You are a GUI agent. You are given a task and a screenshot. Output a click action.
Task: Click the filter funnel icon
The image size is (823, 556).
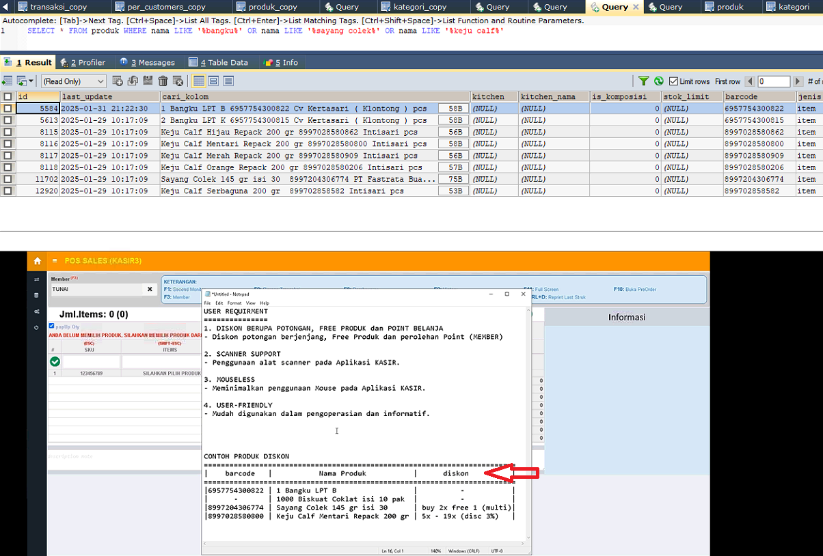[643, 81]
